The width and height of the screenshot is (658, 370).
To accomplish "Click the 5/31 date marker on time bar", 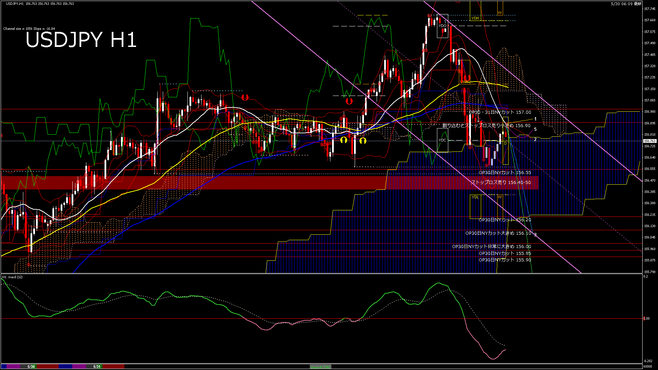I will 97,367.
